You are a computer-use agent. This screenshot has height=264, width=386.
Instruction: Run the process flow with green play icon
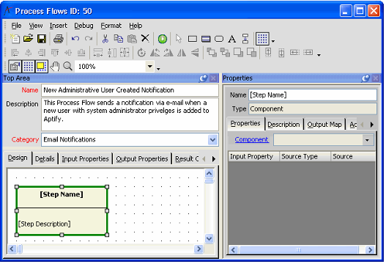coord(162,39)
